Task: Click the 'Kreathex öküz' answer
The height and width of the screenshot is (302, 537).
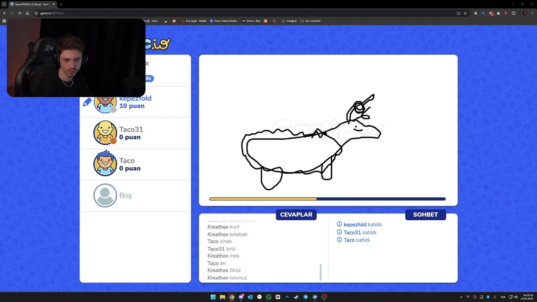Action: pos(224,270)
